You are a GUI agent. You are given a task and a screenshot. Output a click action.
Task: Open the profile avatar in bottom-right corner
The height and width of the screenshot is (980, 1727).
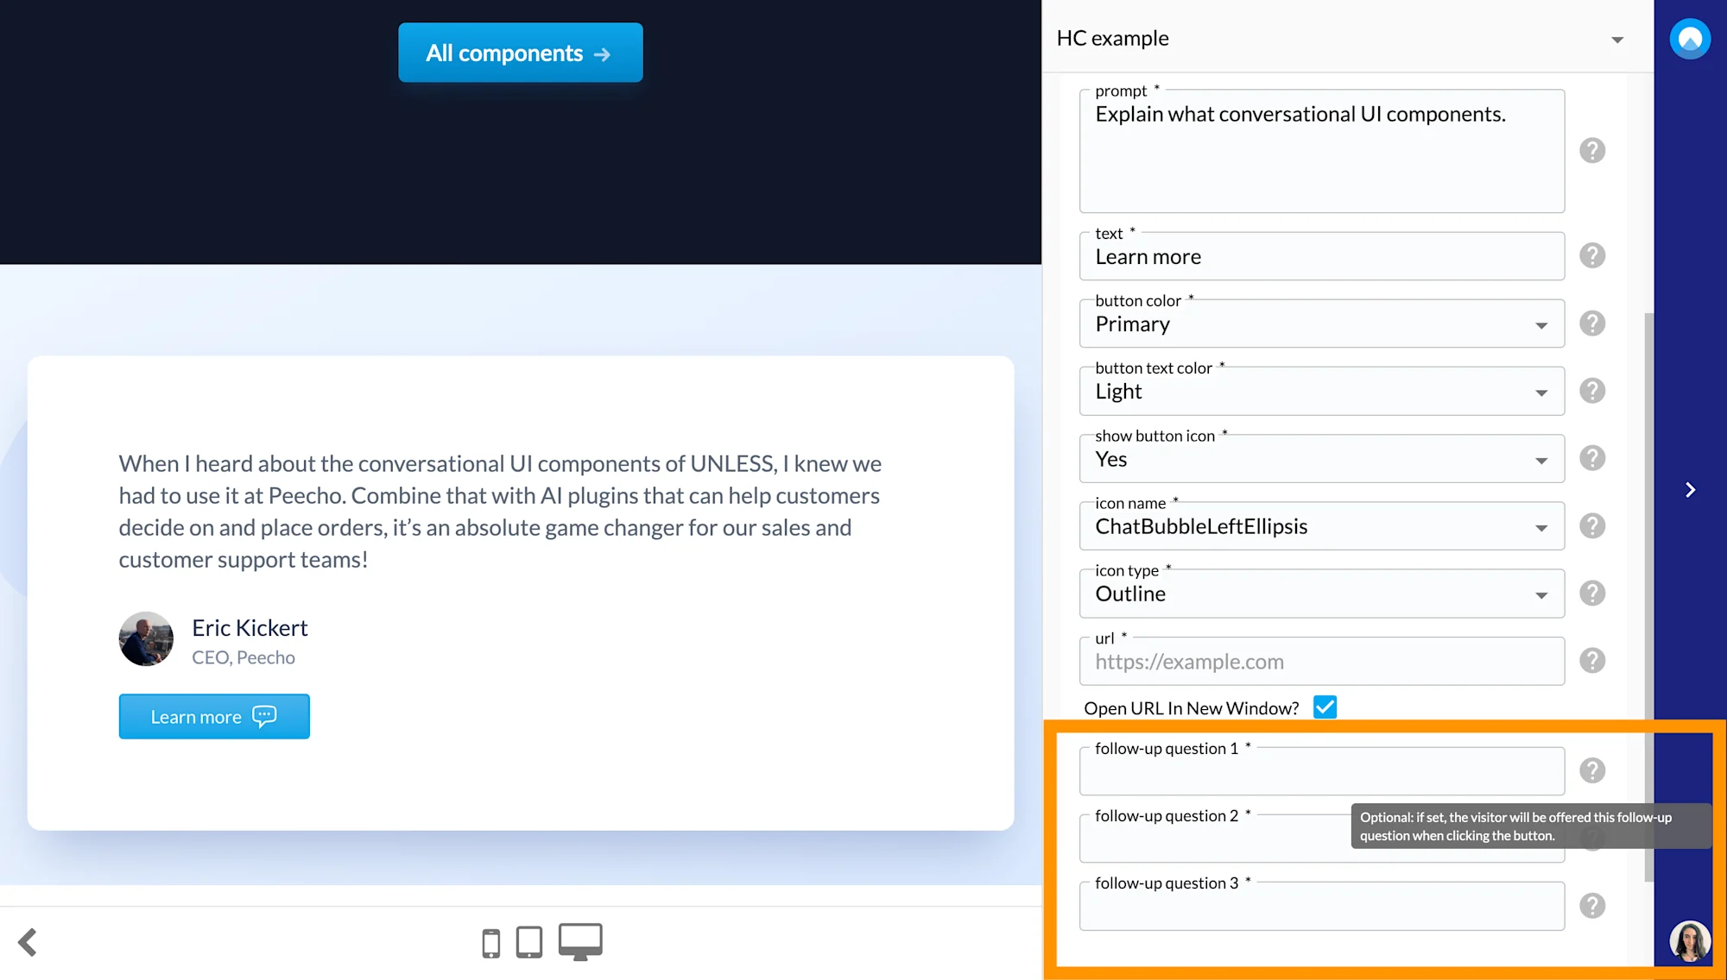(1690, 940)
